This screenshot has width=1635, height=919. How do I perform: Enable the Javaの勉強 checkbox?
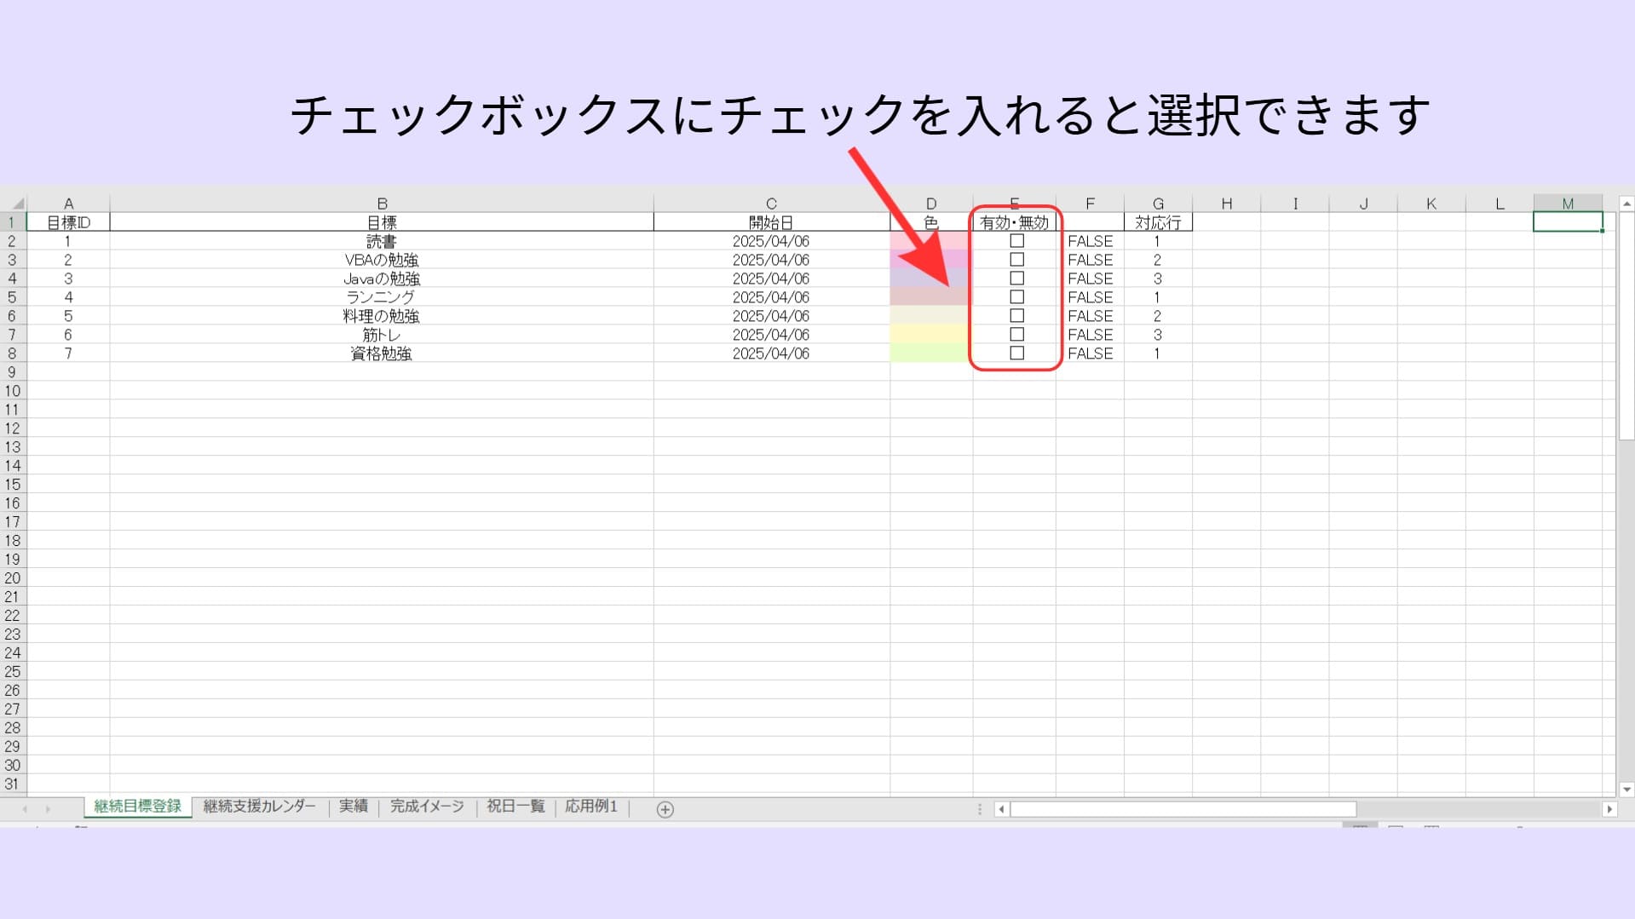click(x=1016, y=279)
